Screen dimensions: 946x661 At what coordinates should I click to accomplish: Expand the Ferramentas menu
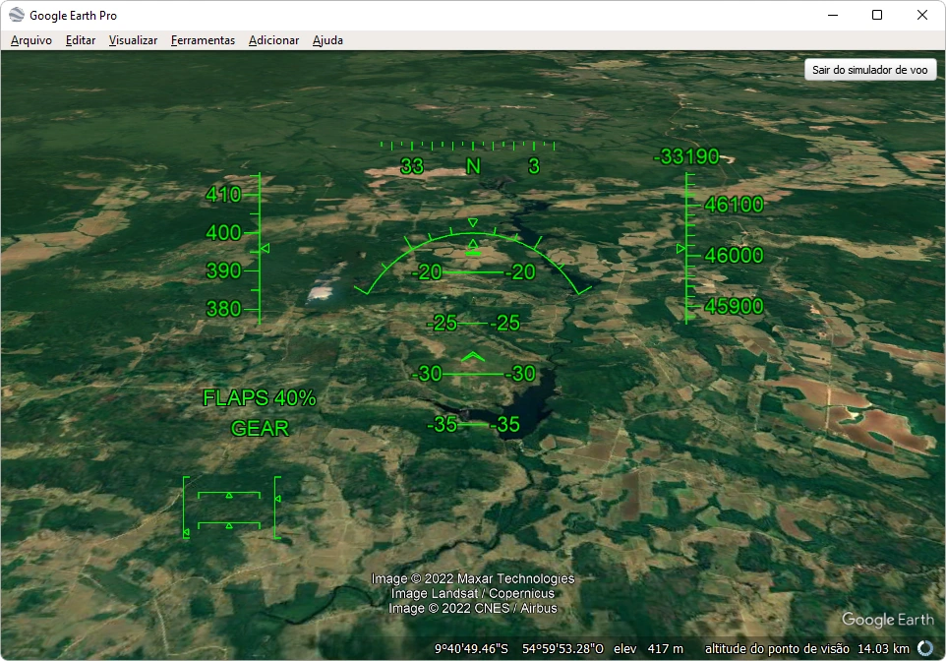pyautogui.click(x=203, y=40)
